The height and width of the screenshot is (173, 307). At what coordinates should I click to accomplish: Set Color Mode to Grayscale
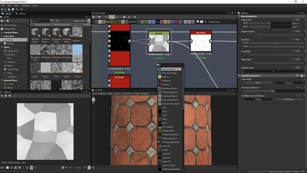(289, 83)
